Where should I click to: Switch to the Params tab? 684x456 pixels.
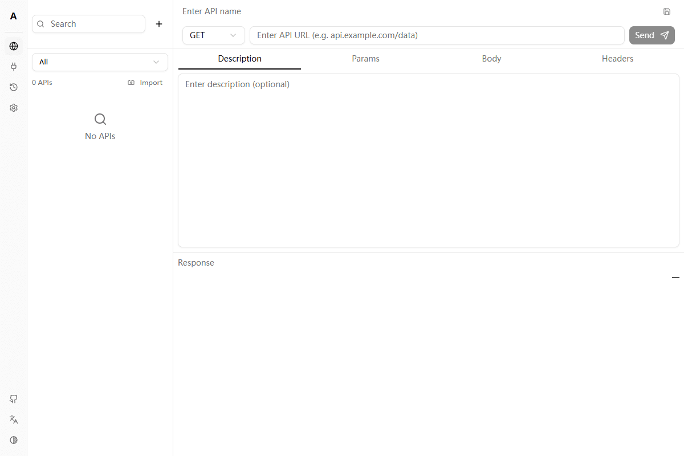click(x=365, y=58)
